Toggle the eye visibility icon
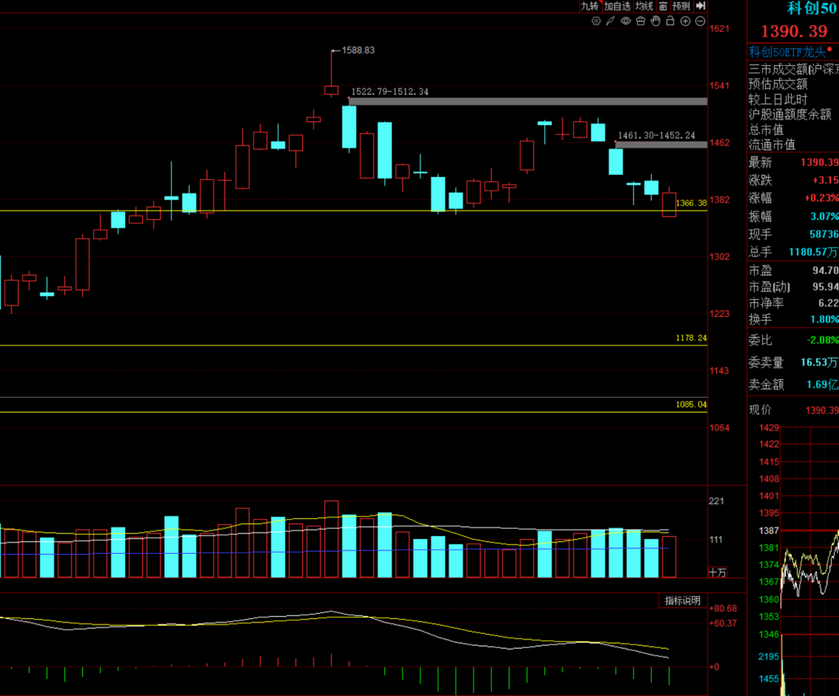 625,21
